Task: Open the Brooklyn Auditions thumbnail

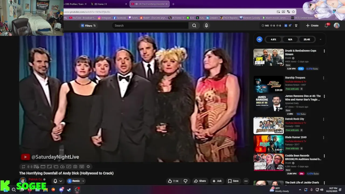Action: pos(268,162)
